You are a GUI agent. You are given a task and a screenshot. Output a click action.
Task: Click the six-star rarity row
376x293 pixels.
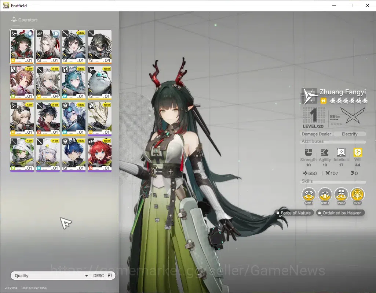click(x=348, y=101)
